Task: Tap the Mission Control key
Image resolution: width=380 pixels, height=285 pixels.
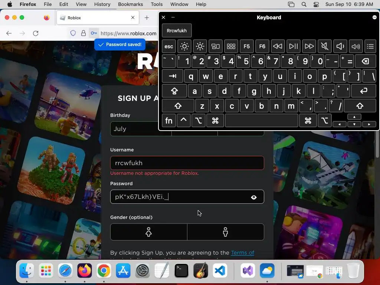Action: pos(216,46)
